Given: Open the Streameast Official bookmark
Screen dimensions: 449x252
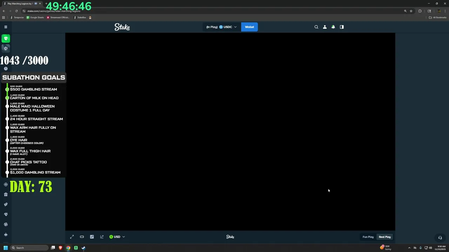Looking at the screenshot, I should pyautogui.click(x=58, y=17).
